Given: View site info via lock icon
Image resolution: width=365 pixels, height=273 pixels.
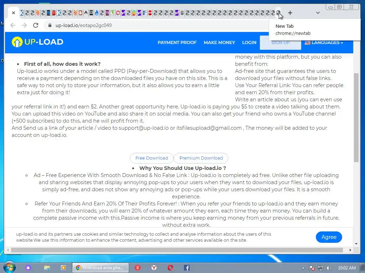Looking at the screenshot, I should (x=50, y=25).
